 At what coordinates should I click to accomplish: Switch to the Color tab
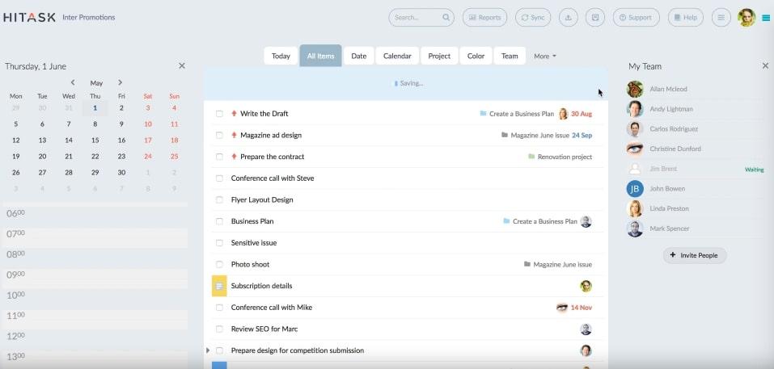[476, 57]
